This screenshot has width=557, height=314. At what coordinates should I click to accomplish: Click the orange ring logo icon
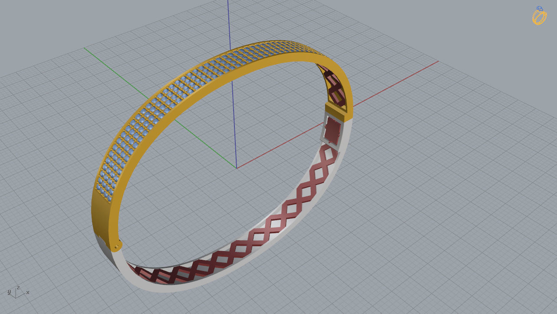539,16
